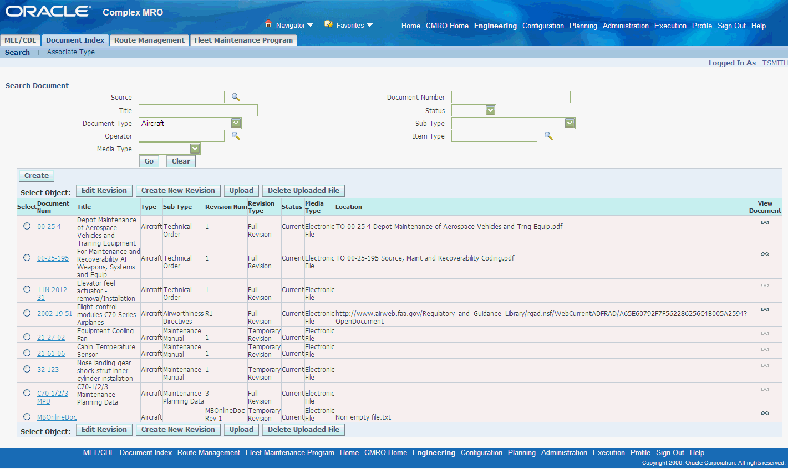Screen dimensions: 788x469
Task: Click the top Upload button
Action: [241, 191]
